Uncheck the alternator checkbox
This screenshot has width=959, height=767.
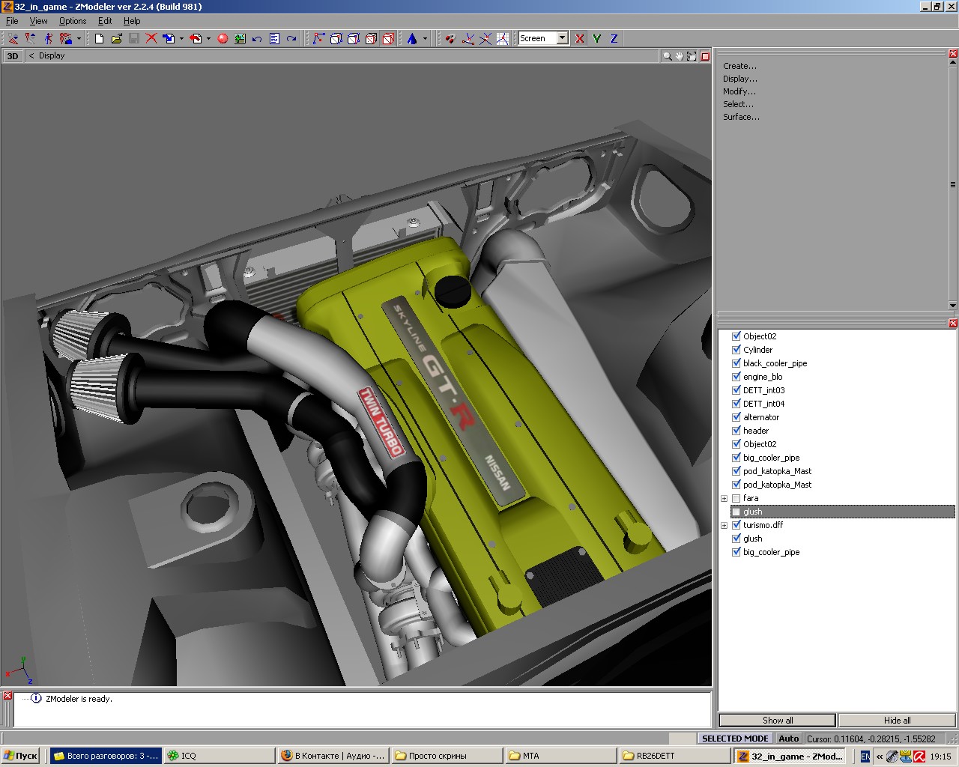click(x=736, y=417)
